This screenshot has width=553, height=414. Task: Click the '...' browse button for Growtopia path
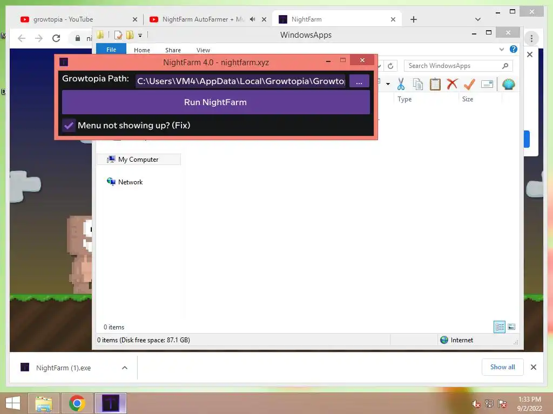[359, 81]
